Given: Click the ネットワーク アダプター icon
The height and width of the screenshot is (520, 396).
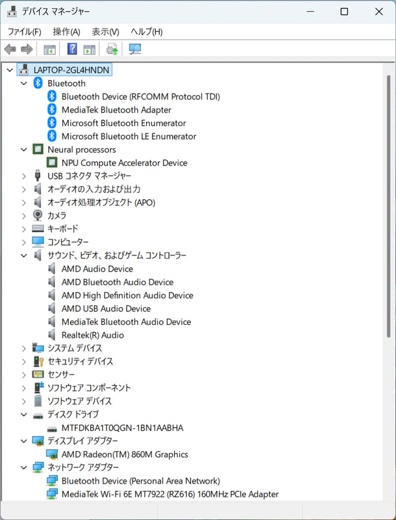Looking at the screenshot, I should point(38,467).
